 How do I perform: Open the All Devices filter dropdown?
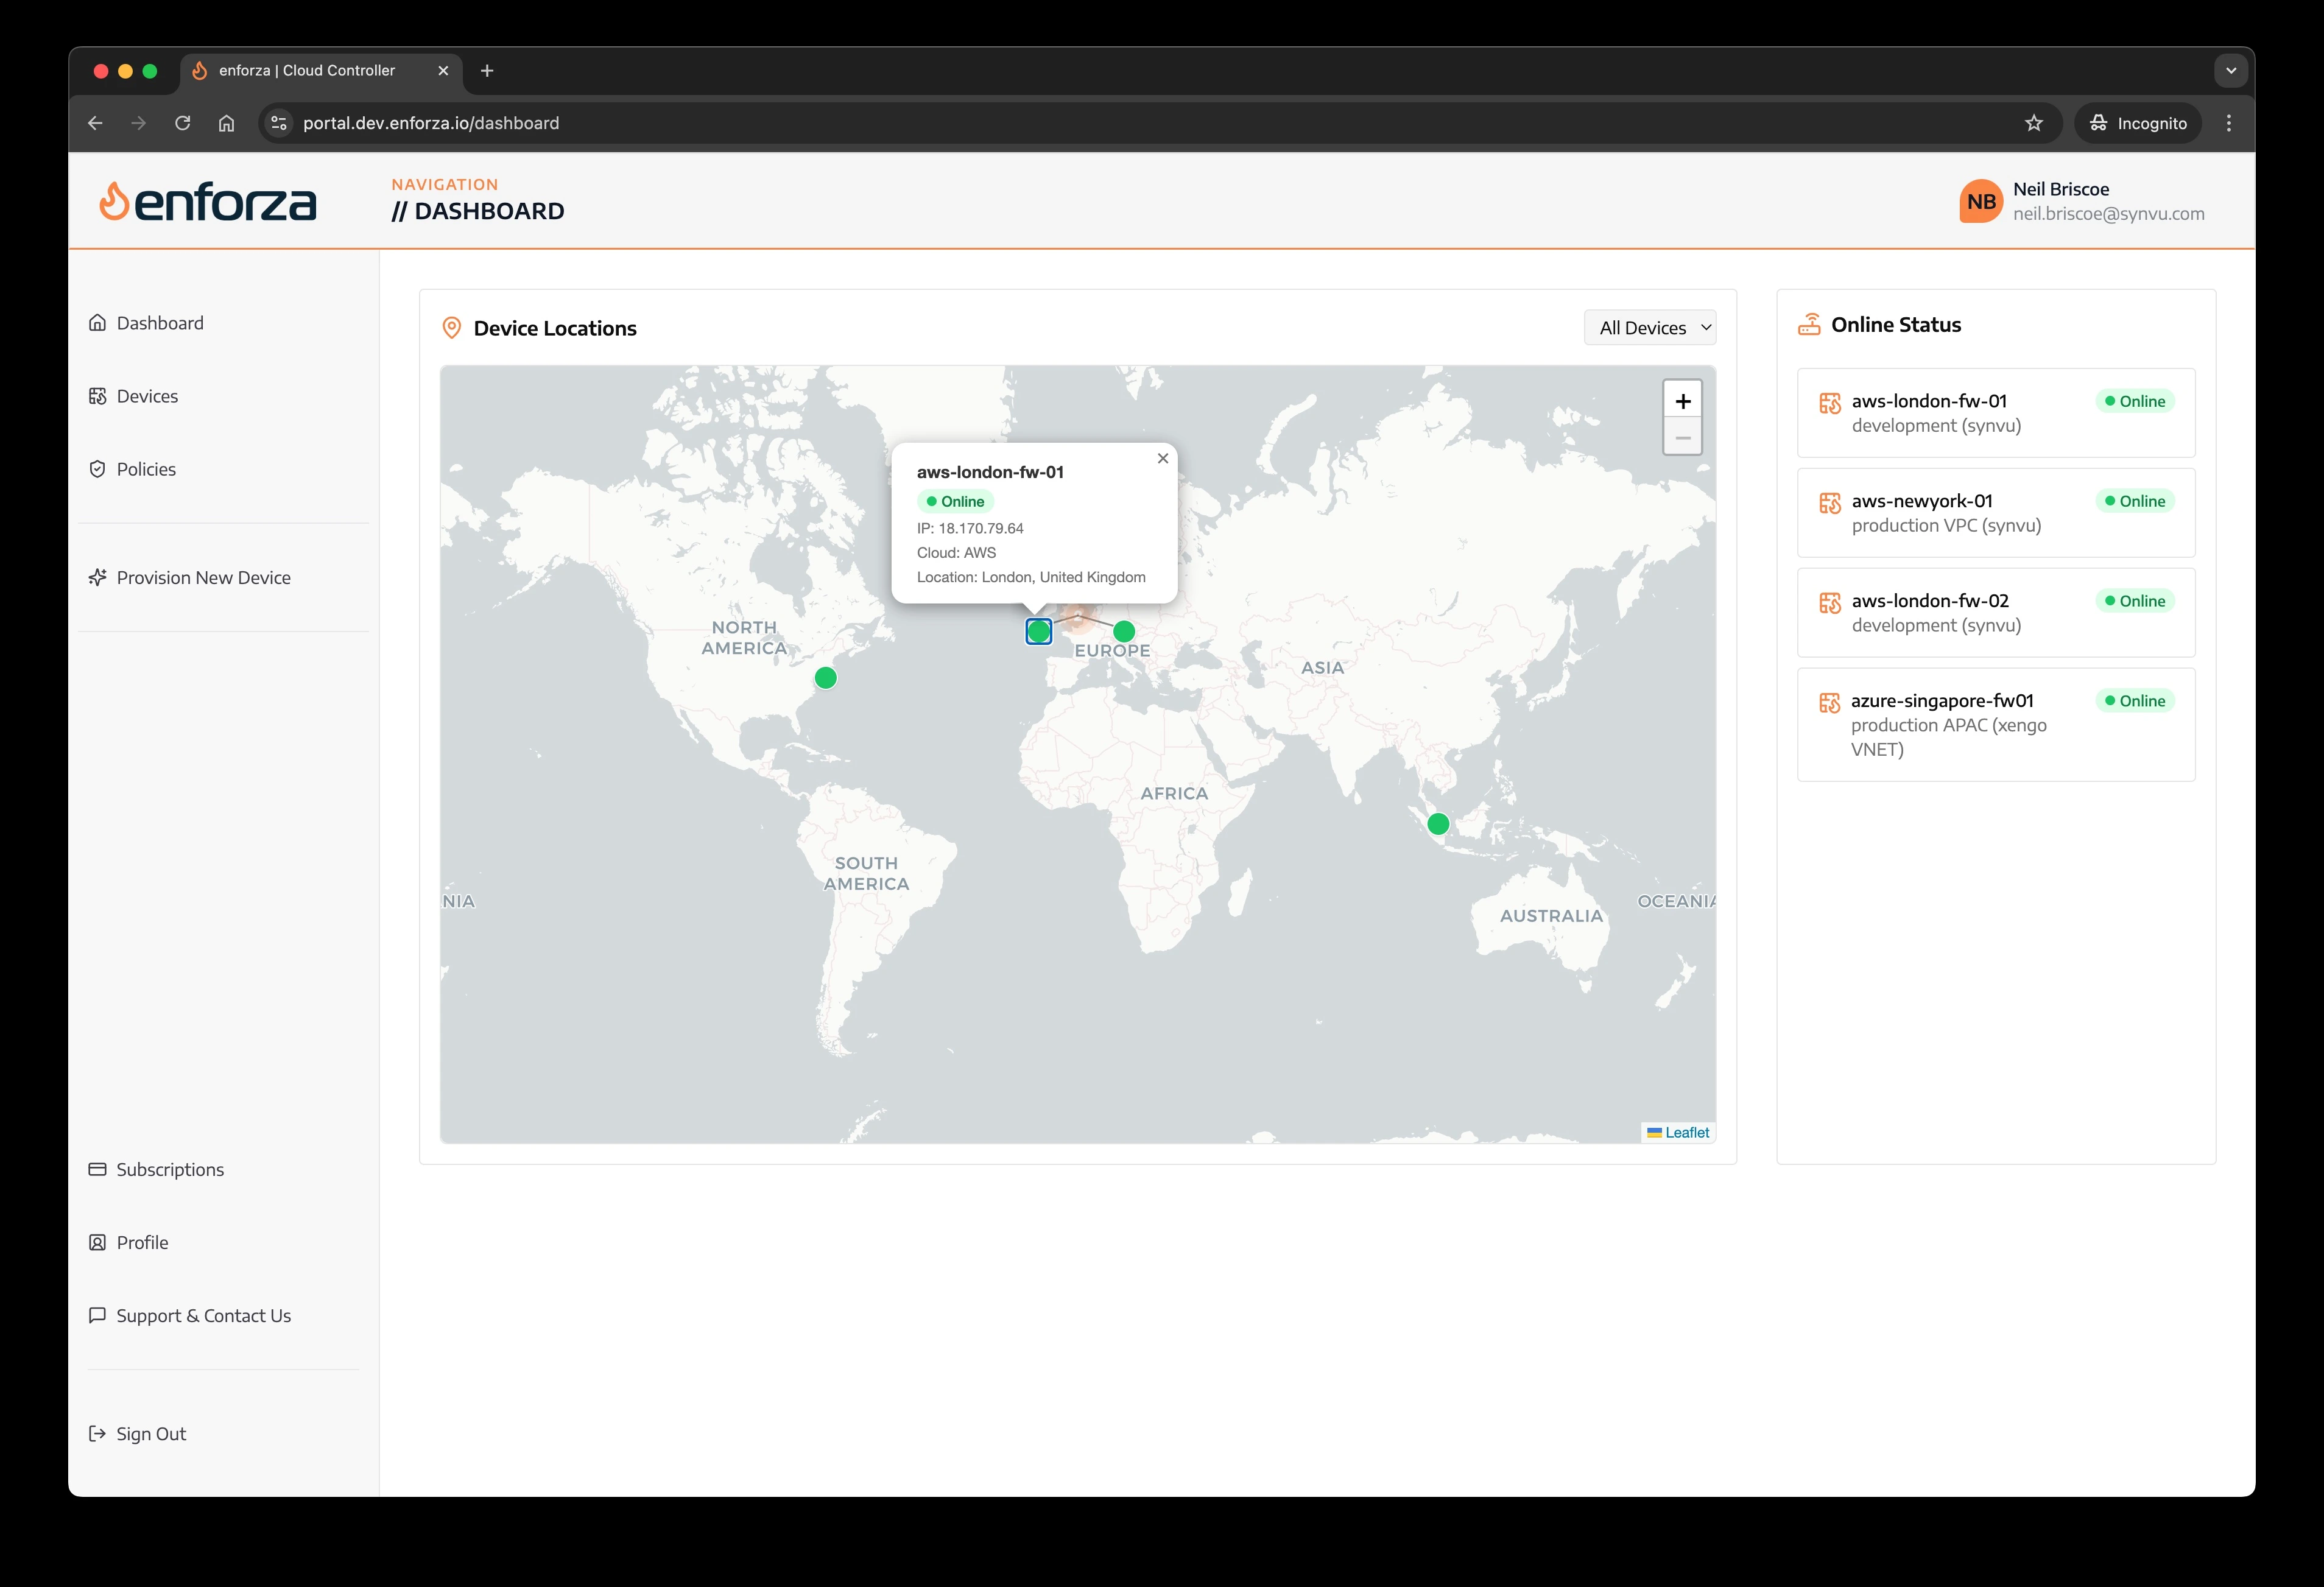click(x=1649, y=327)
